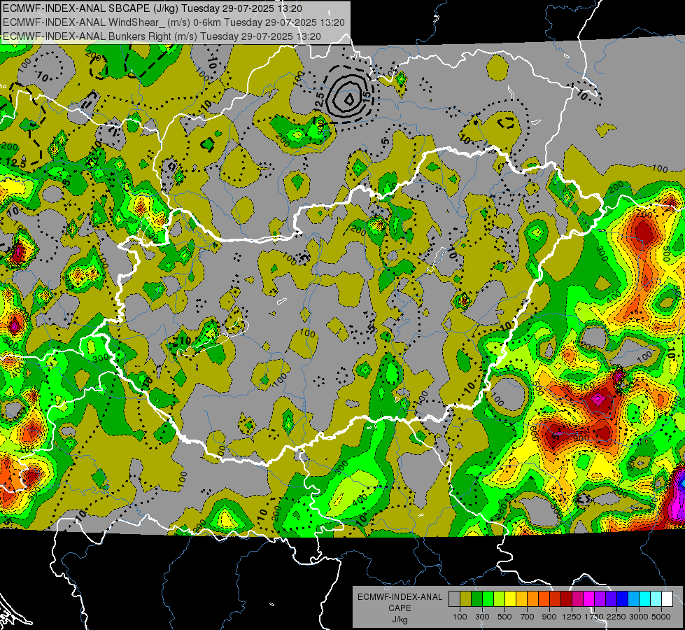Click the 5000 tick label on legend
Image resolution: width=685 pixels, height=630 pixels.
[x=661, y=617]
